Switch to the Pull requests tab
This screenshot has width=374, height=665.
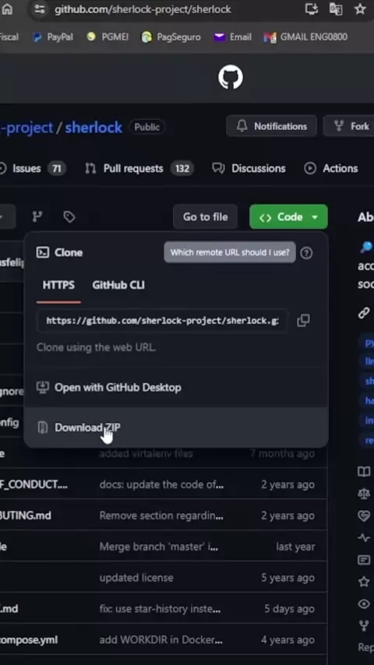(139, 168)
